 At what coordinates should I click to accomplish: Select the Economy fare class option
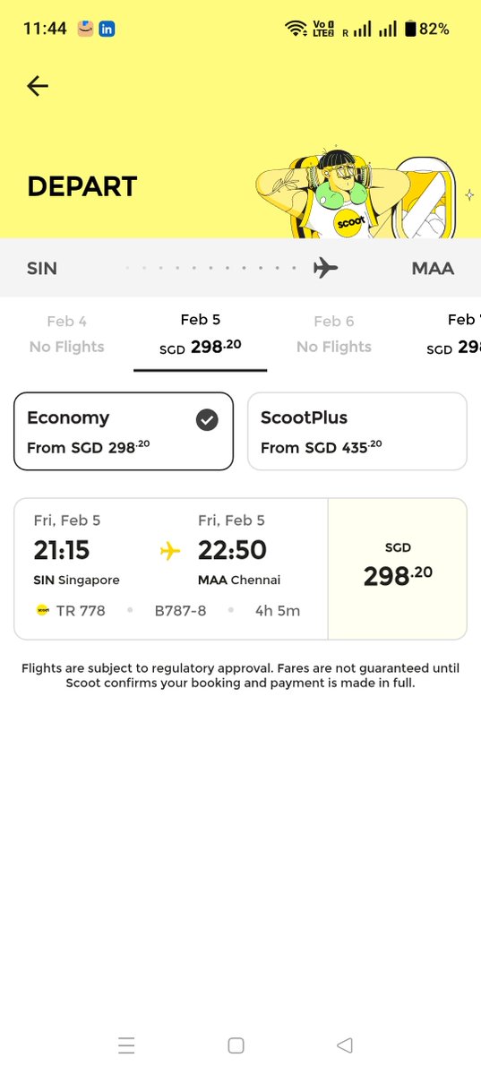click(x=124, y=431)
